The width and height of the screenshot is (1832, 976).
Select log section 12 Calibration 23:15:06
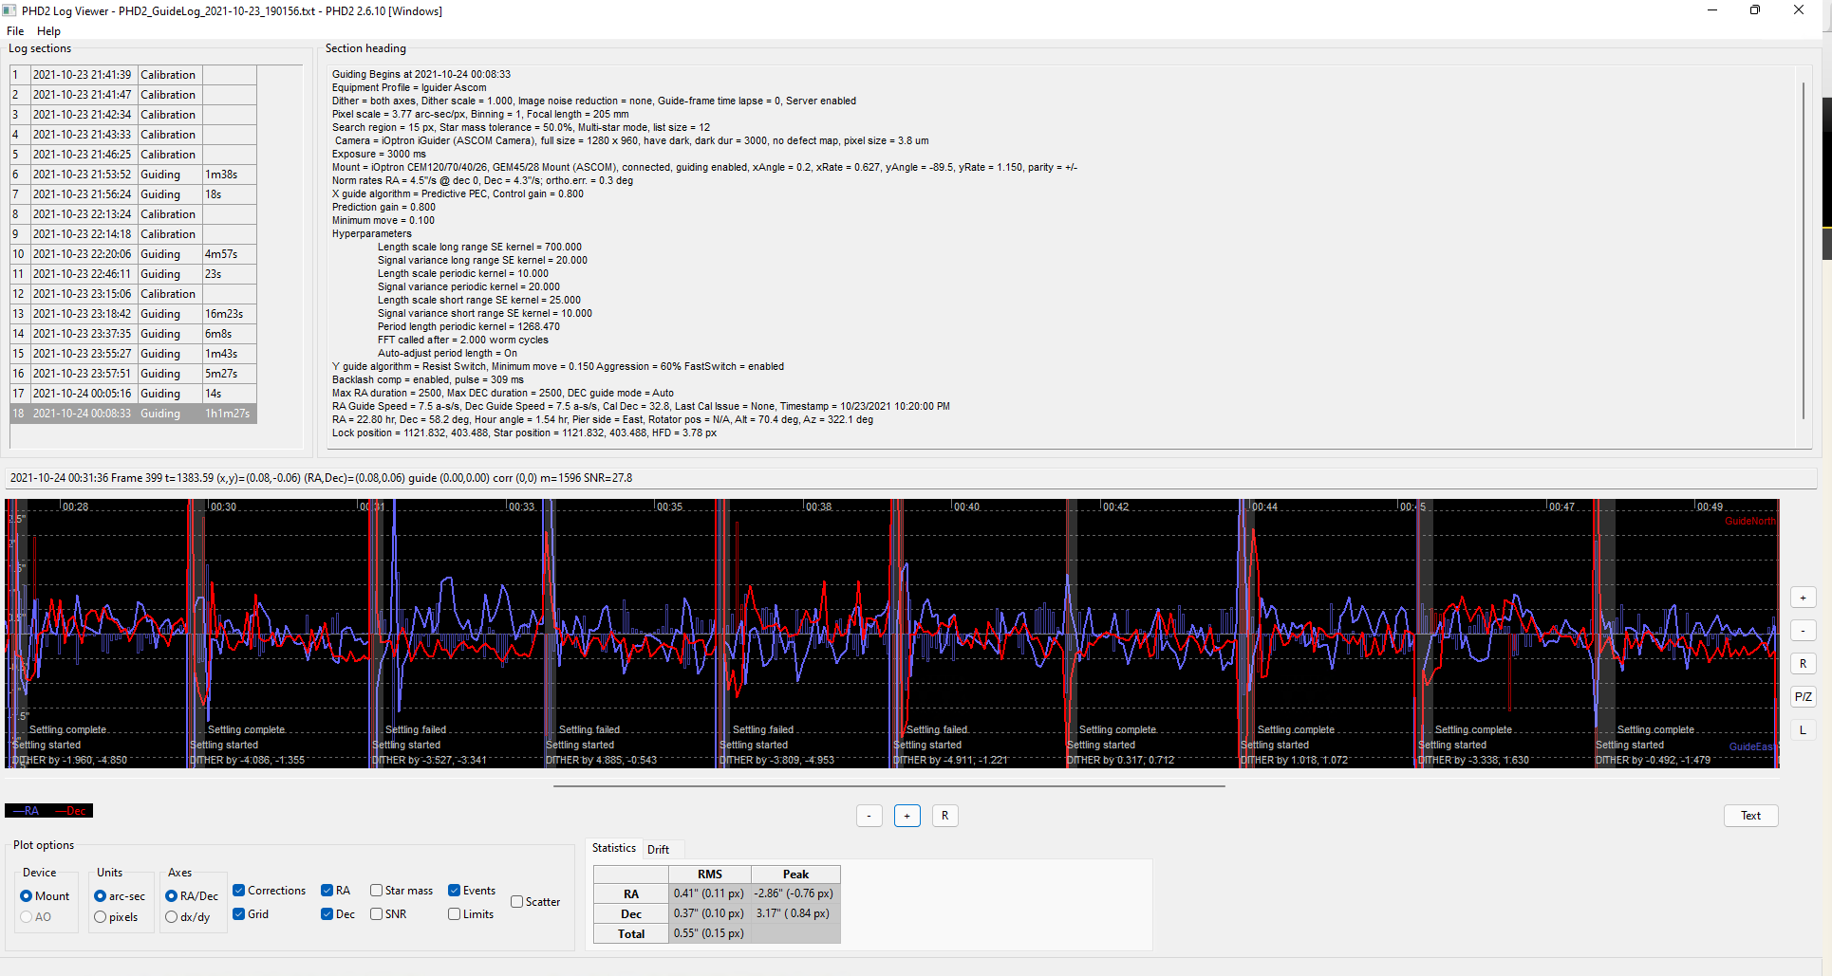tap(133, 294)
